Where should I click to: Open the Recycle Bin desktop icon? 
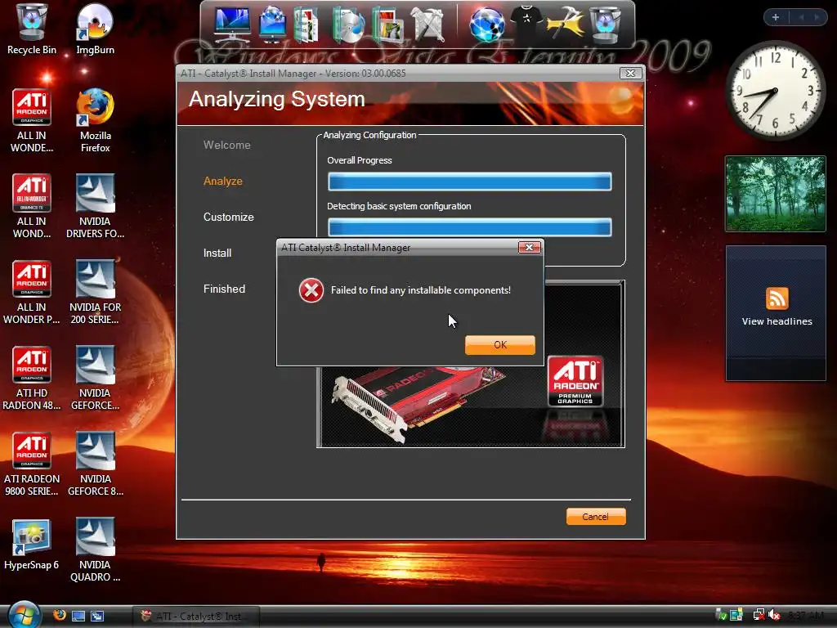[x=32, y=29]
